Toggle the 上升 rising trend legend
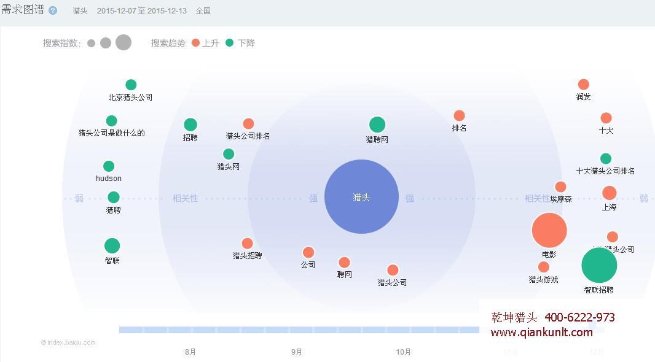The width and height of the screenshot is (655, 362). pyautogui.click(x=205, y=43)
